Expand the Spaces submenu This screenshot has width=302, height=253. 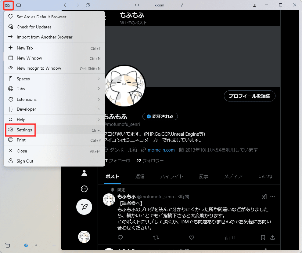coord(54,79)
